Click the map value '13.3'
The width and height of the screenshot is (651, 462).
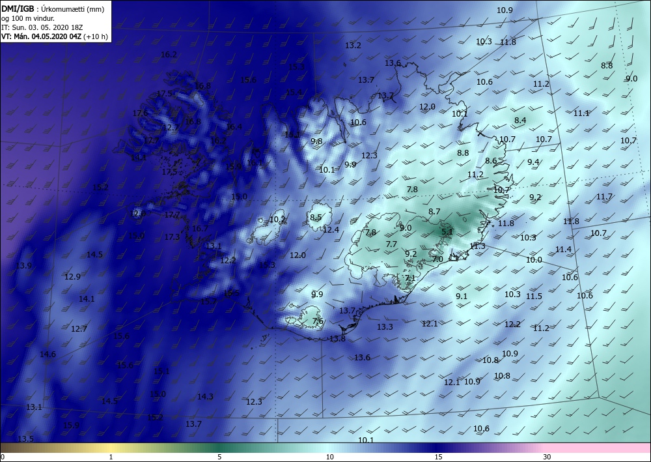(x=385, y=327)
